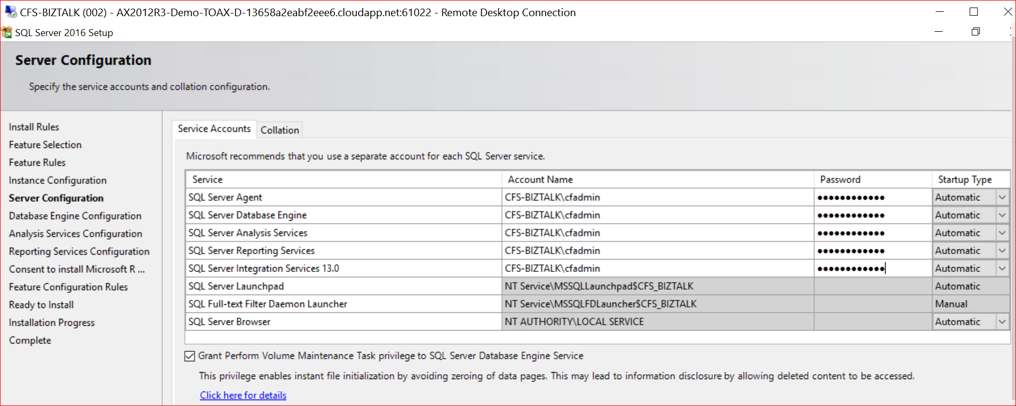Expand SQL Server Database Engine startup type
Viewport: 1016px width, 406px height.
tap(1002, 215)
